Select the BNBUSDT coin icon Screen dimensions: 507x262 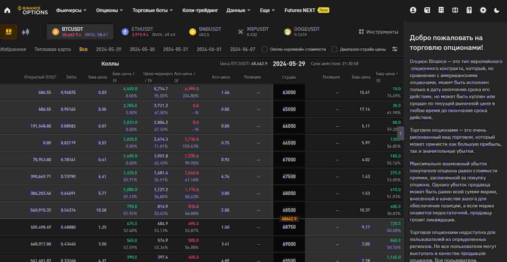pos(193,32)
